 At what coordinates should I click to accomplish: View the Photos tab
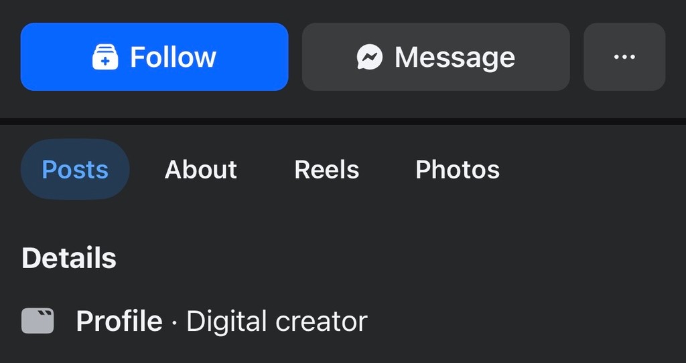458,169
